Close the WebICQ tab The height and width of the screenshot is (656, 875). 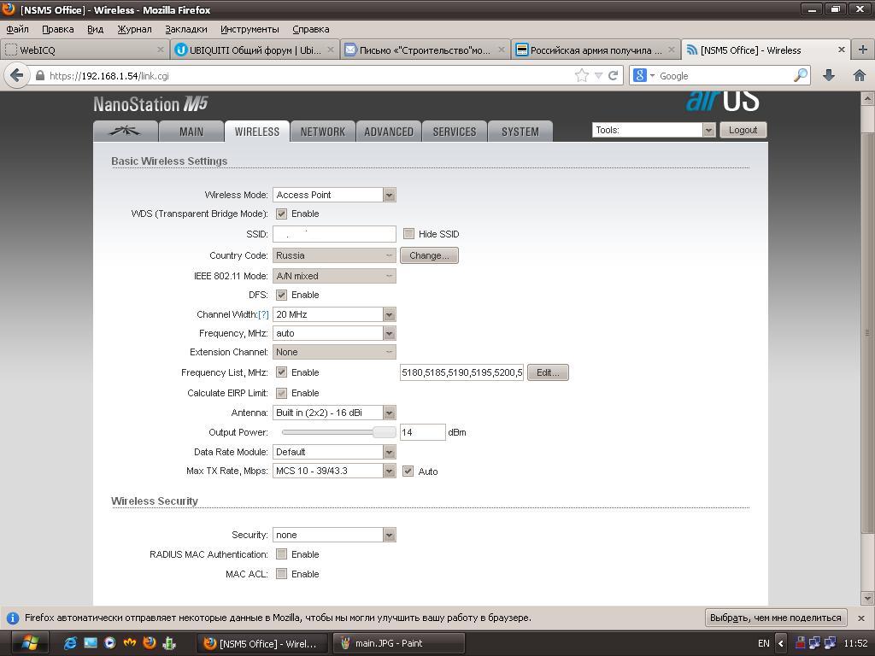click(160, 50)
